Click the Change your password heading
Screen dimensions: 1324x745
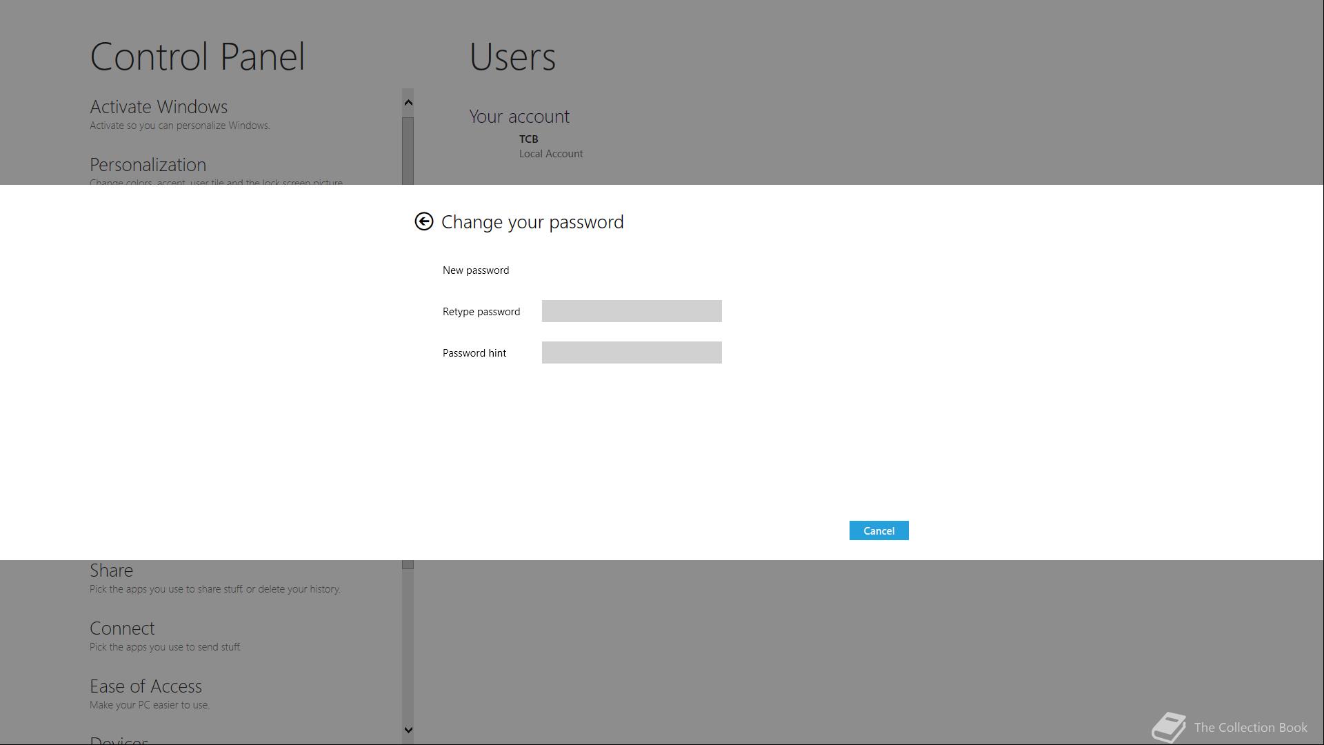coord(532,222)
